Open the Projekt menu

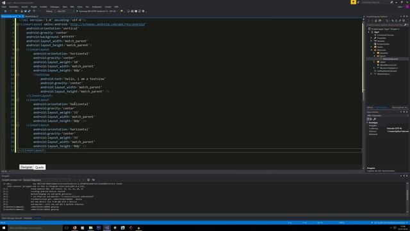pos(34,7)
